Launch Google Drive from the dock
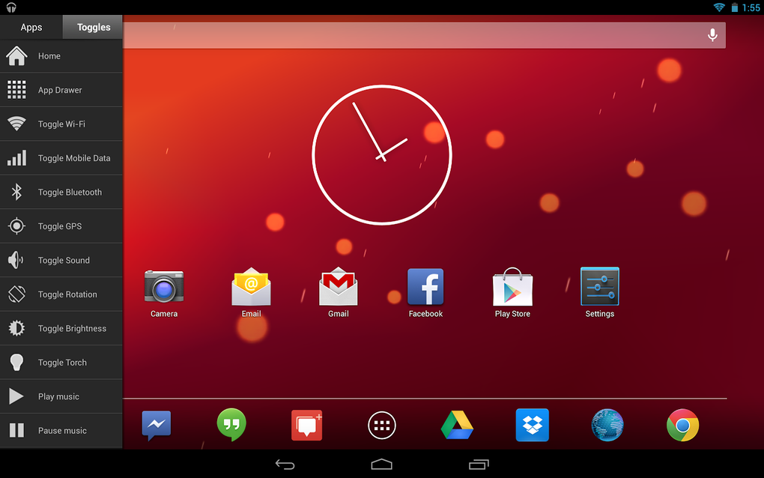The height and width of the screenshot is (478, 764). (x=457, y=425)
